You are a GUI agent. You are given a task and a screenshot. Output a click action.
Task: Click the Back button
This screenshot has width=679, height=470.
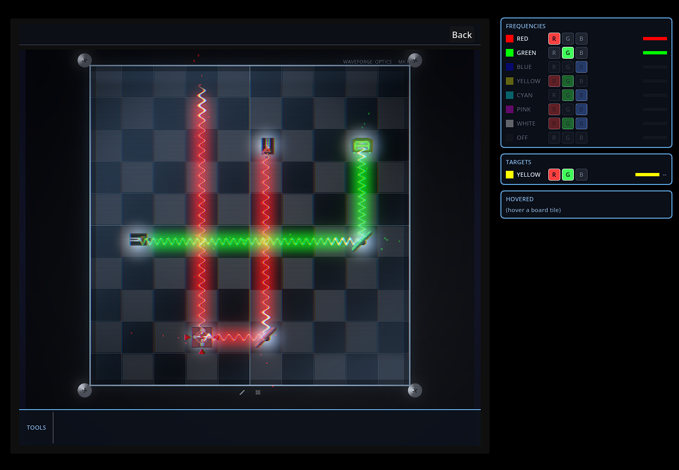coord(462,35)
